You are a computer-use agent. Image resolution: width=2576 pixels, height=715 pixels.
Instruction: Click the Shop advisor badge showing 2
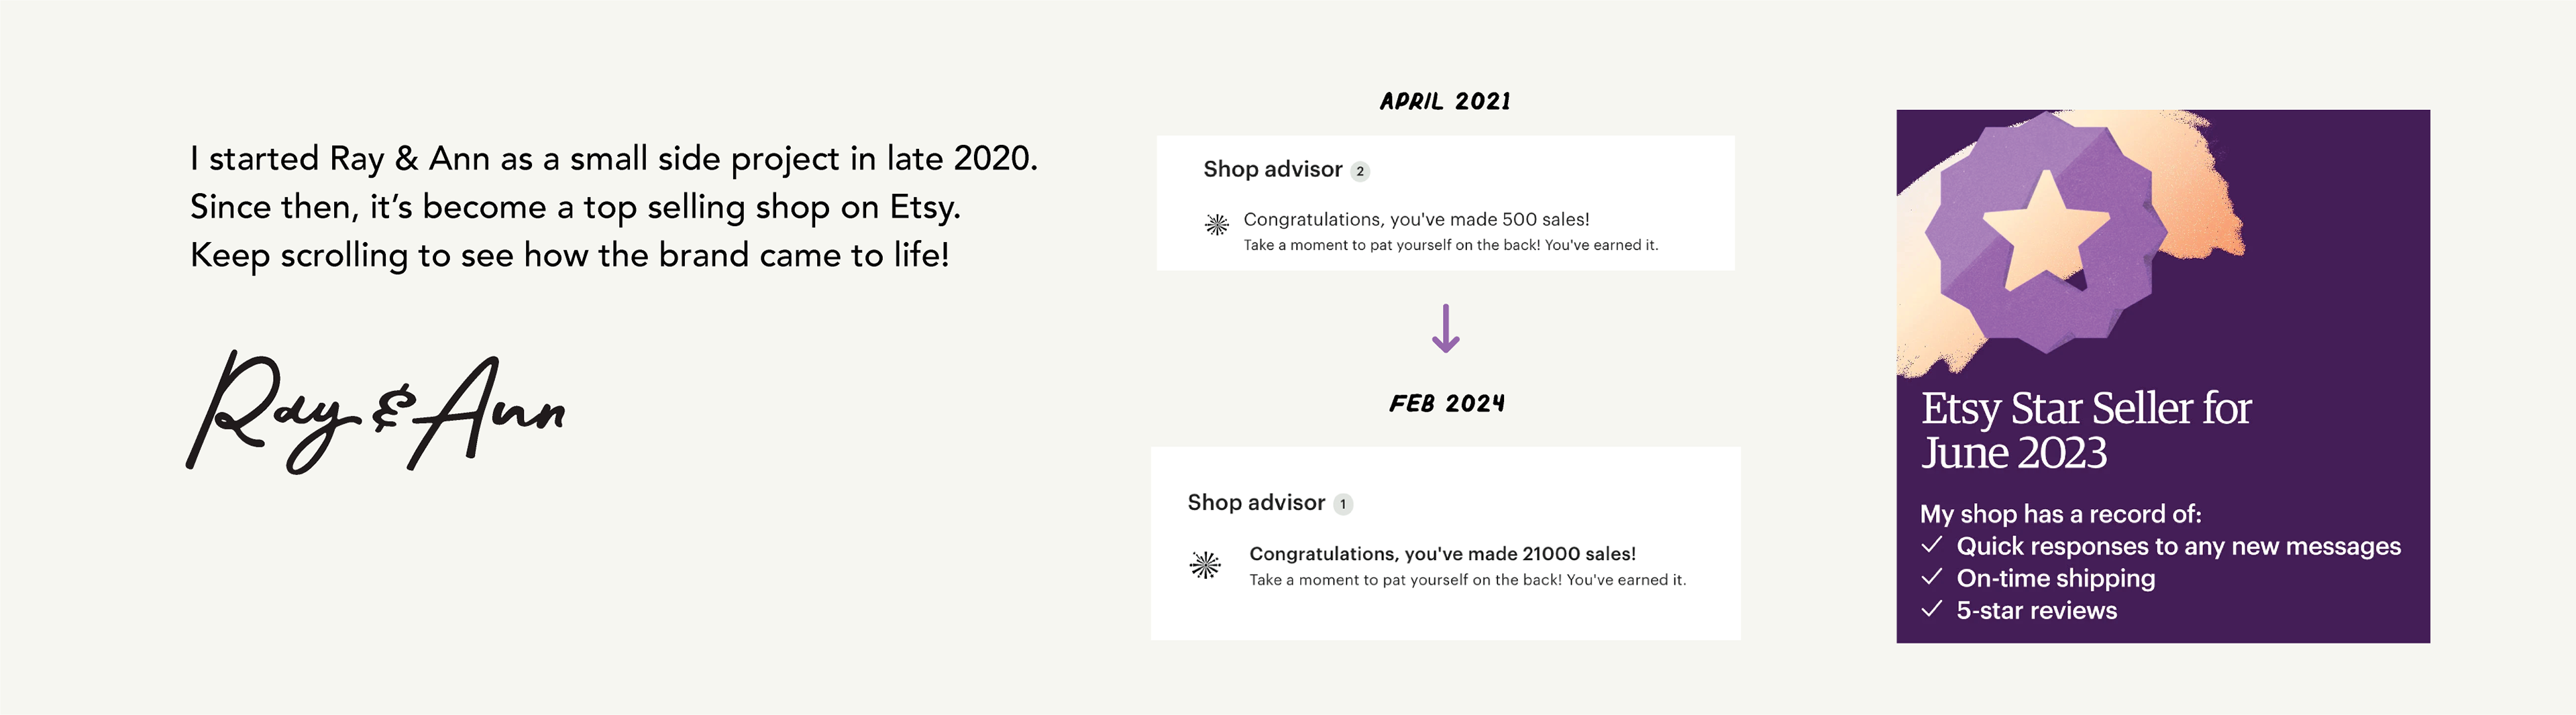click(1359, 171)
